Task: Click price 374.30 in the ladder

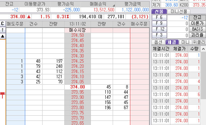Action: point(77,56)
